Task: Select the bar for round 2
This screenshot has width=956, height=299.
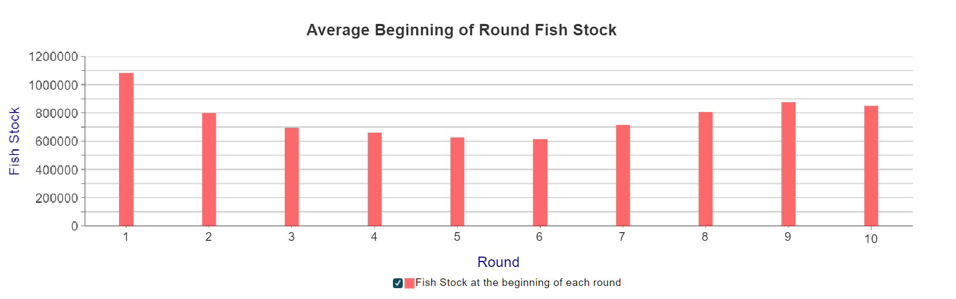Action: [209, 169]
